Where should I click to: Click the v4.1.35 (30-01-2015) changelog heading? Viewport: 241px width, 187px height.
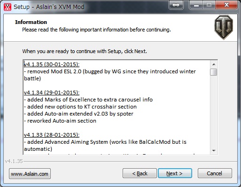52,64
